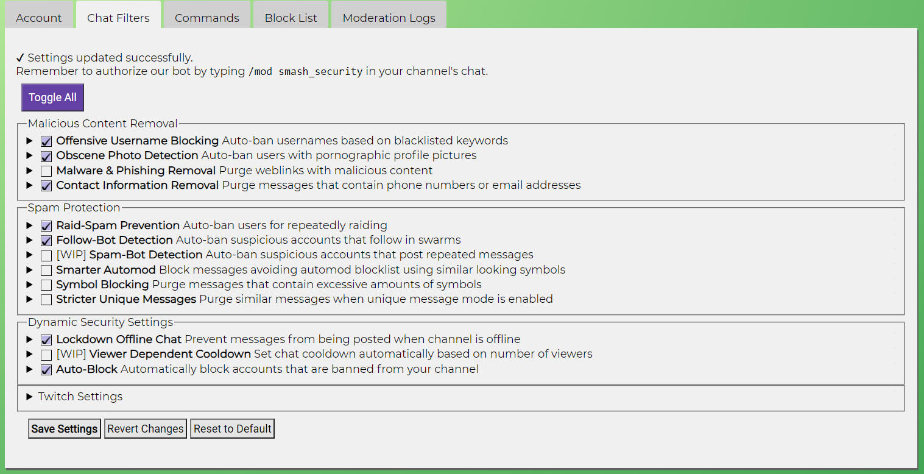The image size is (924, 474).
Task: Uncheck Offensive Username Blocking
Action: pos(46,141)
